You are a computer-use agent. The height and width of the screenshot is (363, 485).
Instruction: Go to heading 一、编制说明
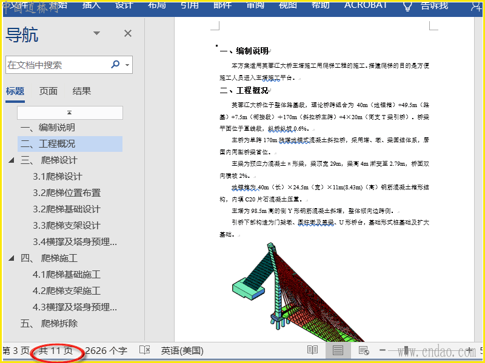point(48,128)
